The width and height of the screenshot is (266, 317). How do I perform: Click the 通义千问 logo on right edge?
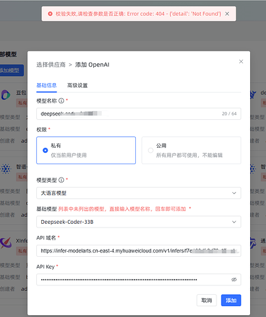pyautogui.click(x=253, y=243)
